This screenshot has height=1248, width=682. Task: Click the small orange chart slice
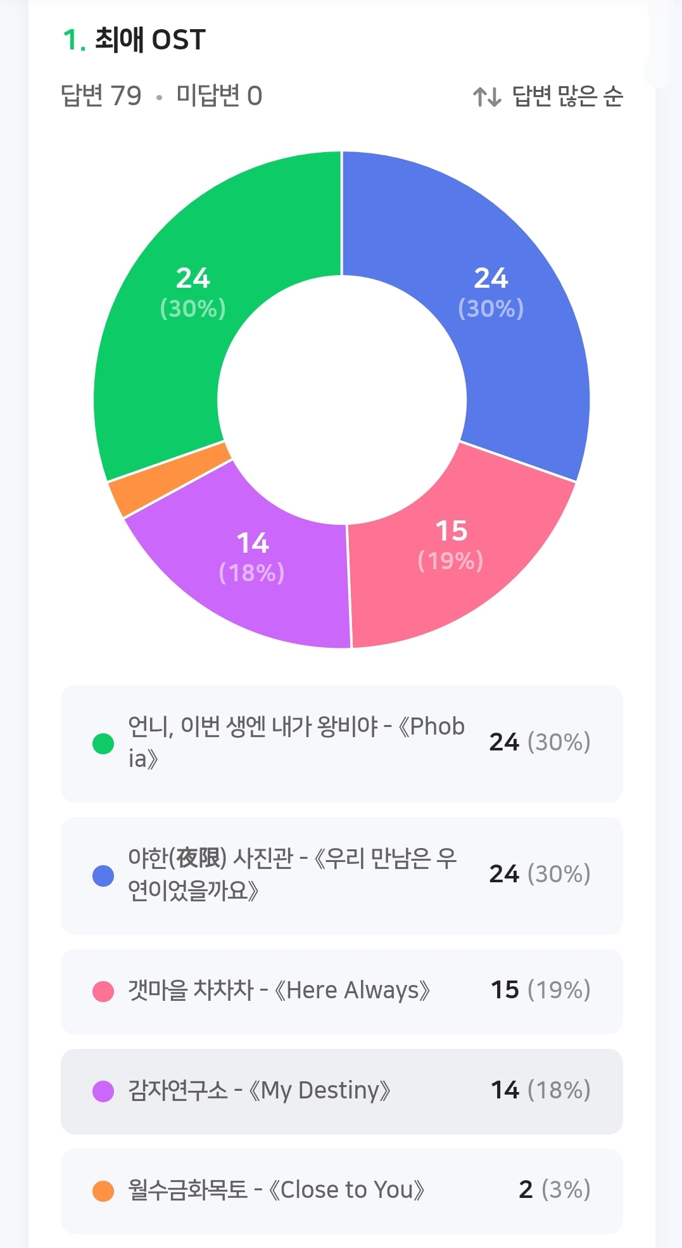(171, 479)
